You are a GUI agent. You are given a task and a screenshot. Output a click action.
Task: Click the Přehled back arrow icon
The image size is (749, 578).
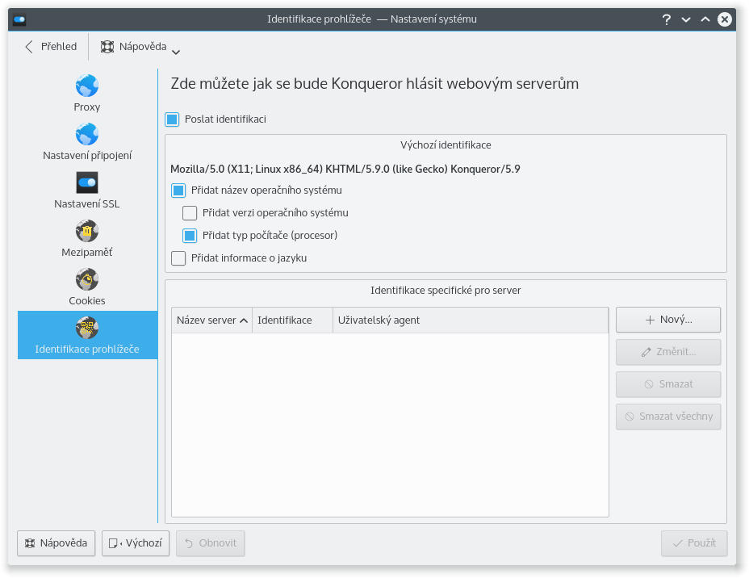tap(30, 47)
